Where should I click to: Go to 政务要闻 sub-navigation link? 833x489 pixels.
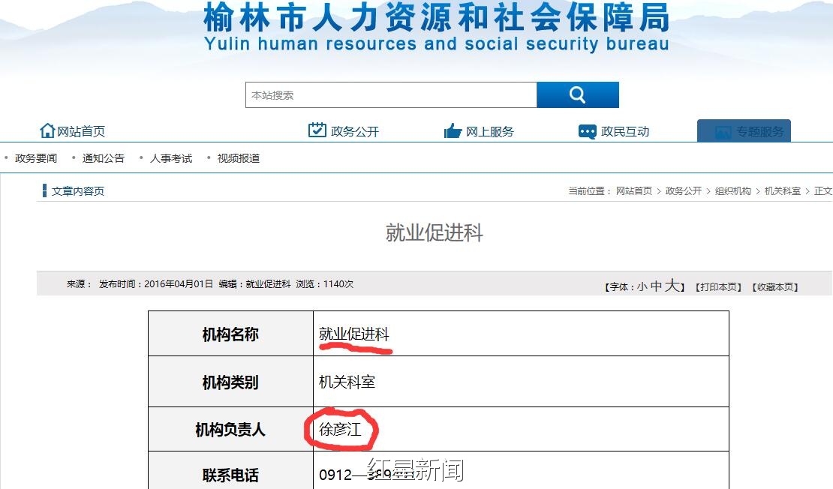click(x=36, y=158)
